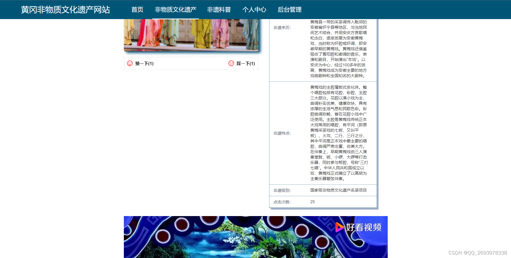Viewport: 511px width, 258px height.
Task: Open the 个人中心 menu item
Action: pyautogui.click(x=254, y=10)
